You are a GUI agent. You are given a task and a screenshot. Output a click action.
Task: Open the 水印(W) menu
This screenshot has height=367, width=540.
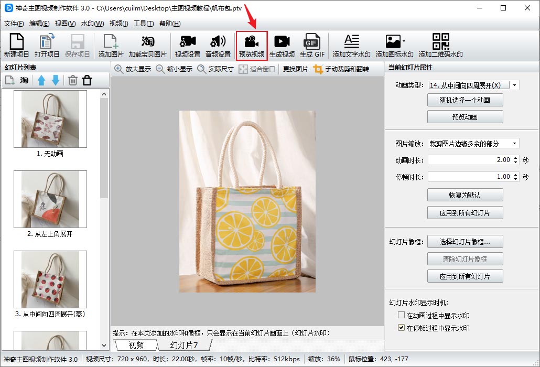coord(93,24)
